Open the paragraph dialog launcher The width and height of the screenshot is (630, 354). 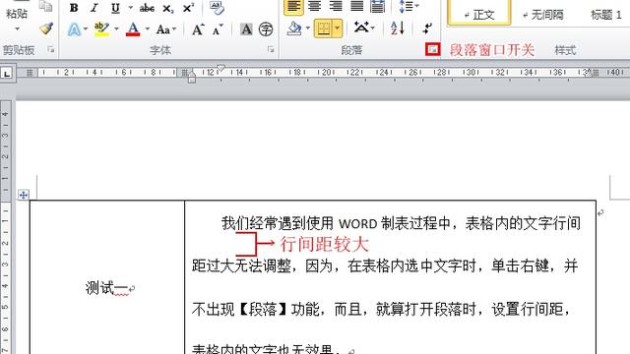tap(433, 49)
